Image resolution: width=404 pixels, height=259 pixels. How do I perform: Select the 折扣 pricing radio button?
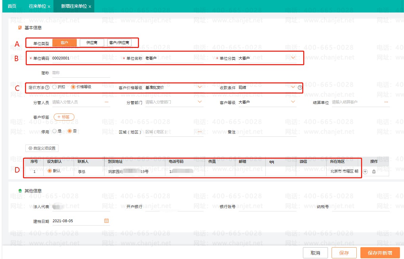coord(54,87)
